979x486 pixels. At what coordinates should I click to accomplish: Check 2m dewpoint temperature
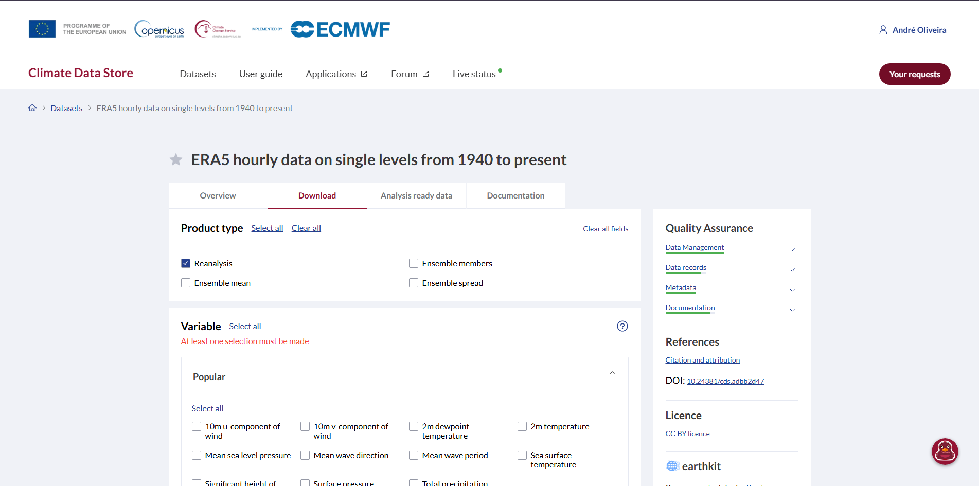click(x=414, y=426)
